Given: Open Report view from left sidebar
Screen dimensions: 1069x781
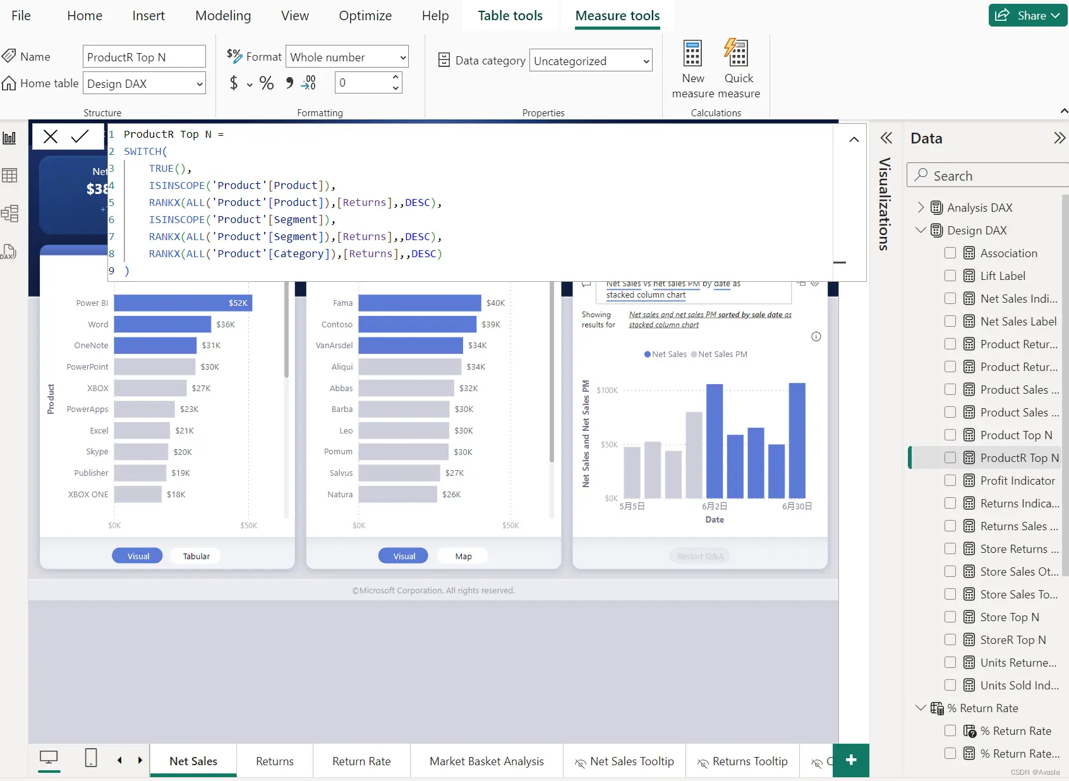Looking at the screenshot, I should [9, 138].
